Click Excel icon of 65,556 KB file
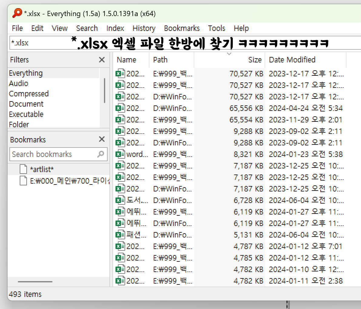Screen dimensions: 361x309 [120, 108]
